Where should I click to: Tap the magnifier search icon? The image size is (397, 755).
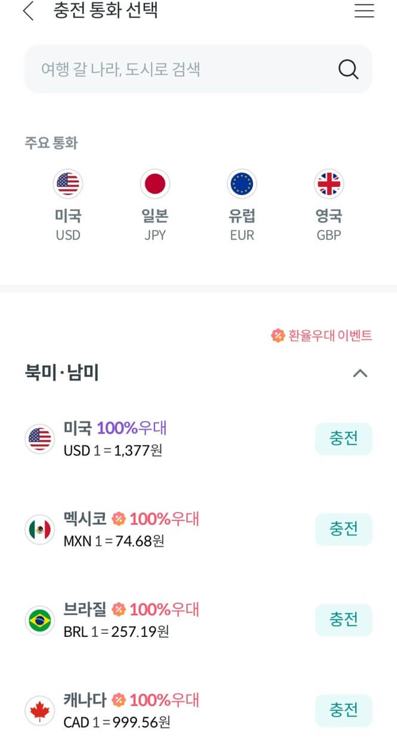coord(348,69)
